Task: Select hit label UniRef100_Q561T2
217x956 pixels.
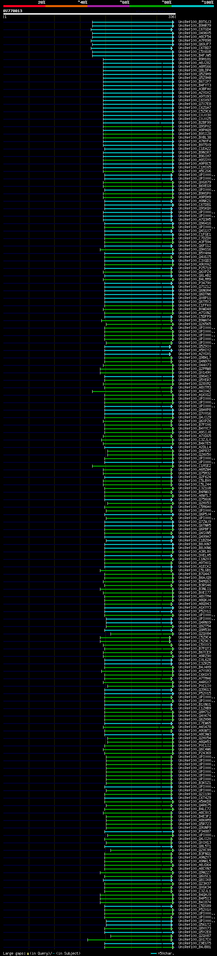Action: [x=194, y=924]
